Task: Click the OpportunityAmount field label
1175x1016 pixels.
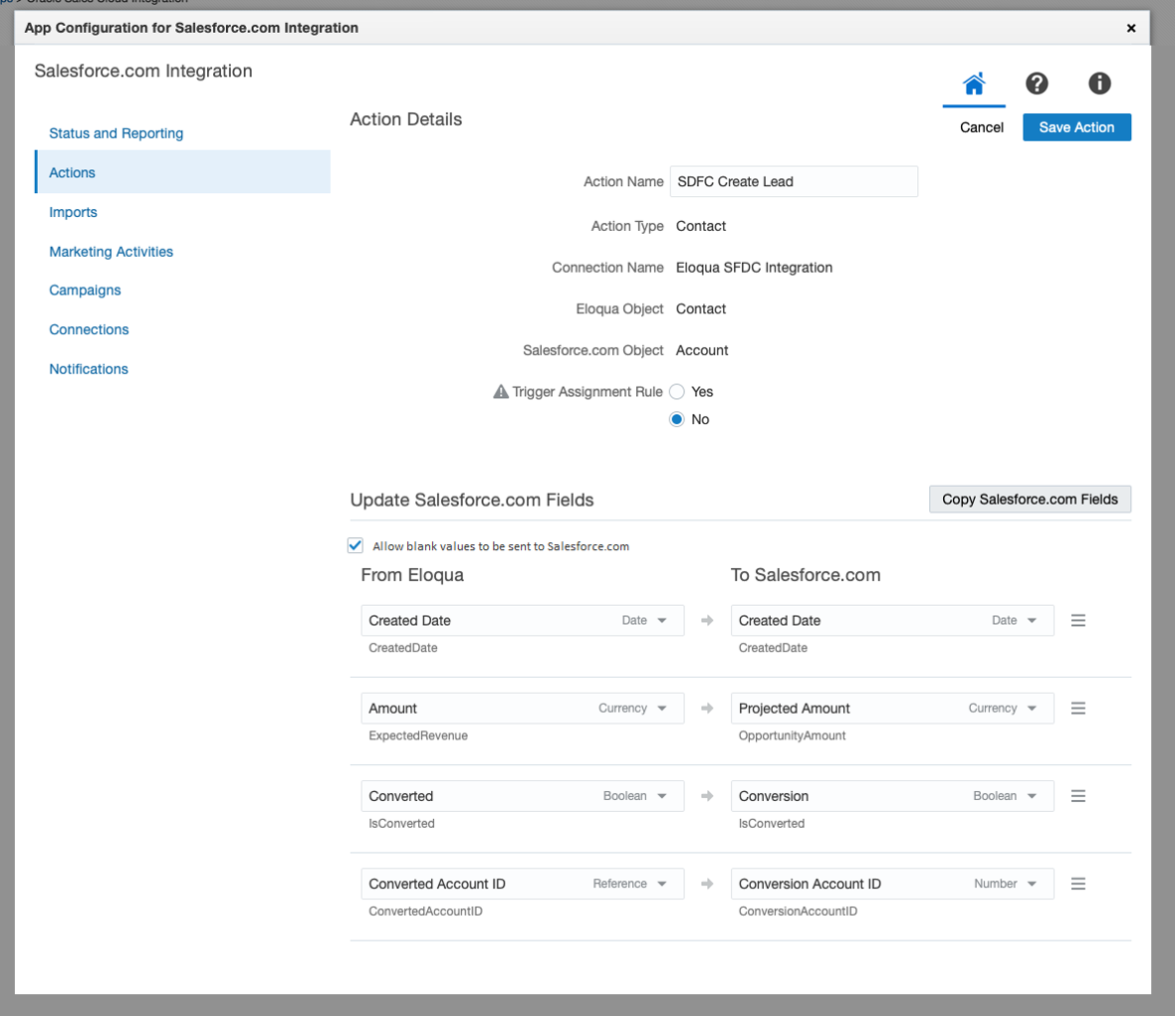Action: pos(792,735)
